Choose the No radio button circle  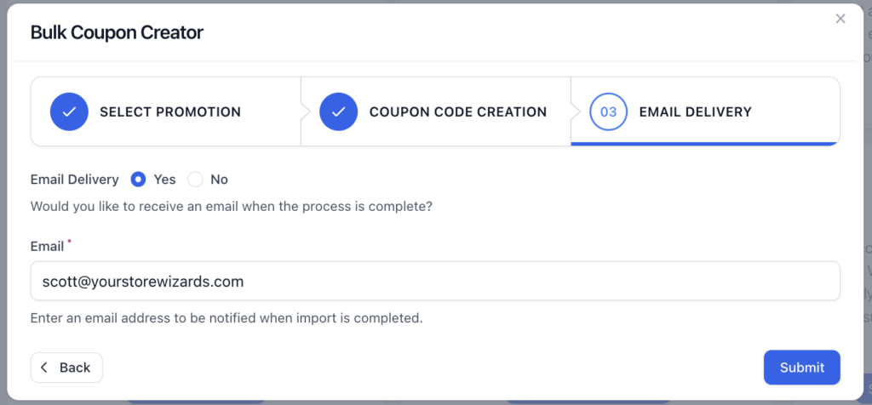coord(195,180)
